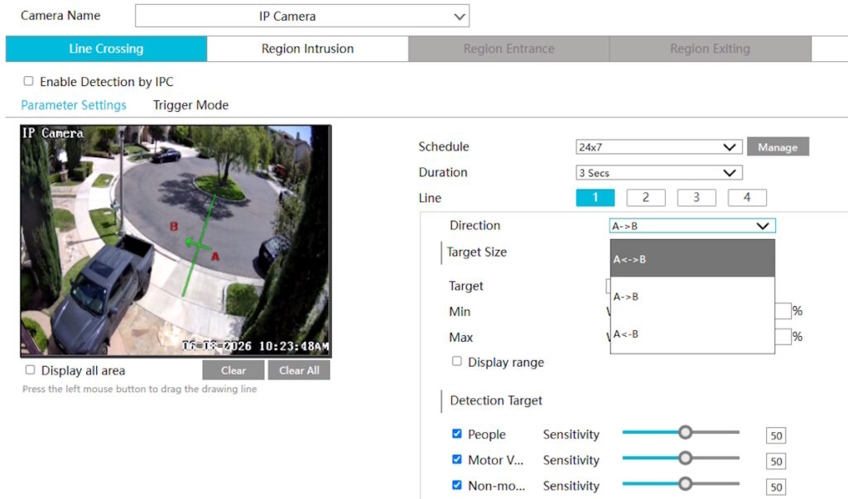This screenshot has width=848, height=499.
Task: Toggle the Display all area checkbox
Action: coord(31,370)
